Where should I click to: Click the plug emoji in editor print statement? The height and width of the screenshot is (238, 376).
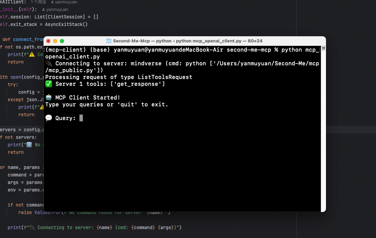pos(32,227)
